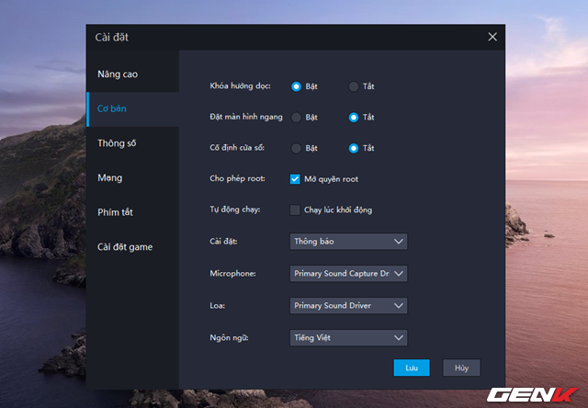Open the Cài đặt Thông báo dropdown
Image resolution: width=588 pixels, height=408 pixels.
click(348, 242)
